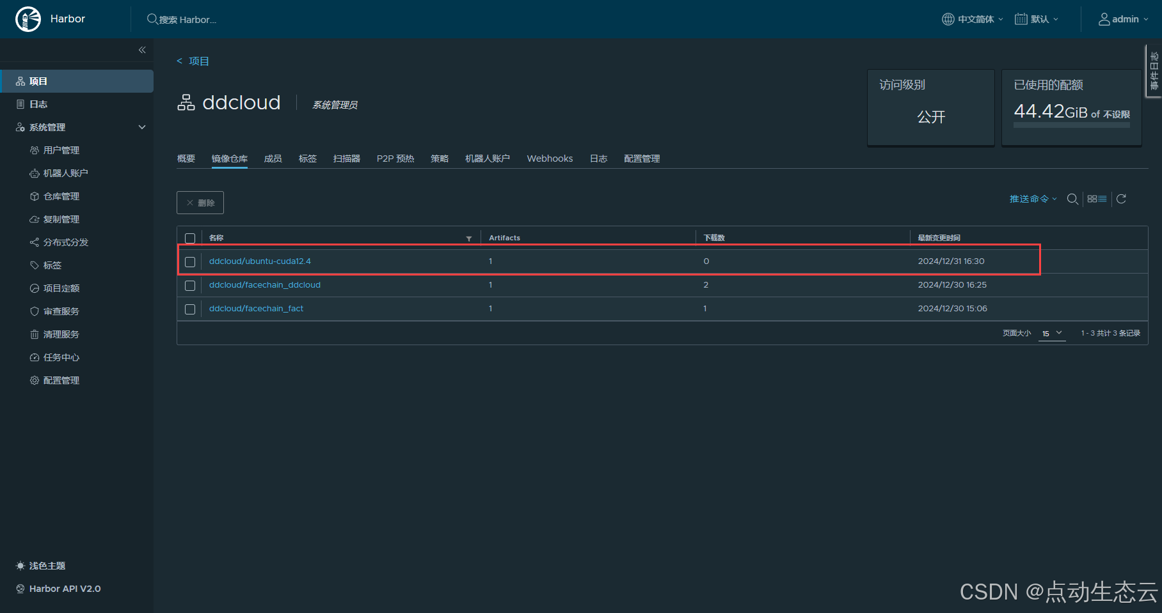The height and width of the screenshot is (613, 1162).
Task: Switch to the 概要 tab
Action: 186,159
